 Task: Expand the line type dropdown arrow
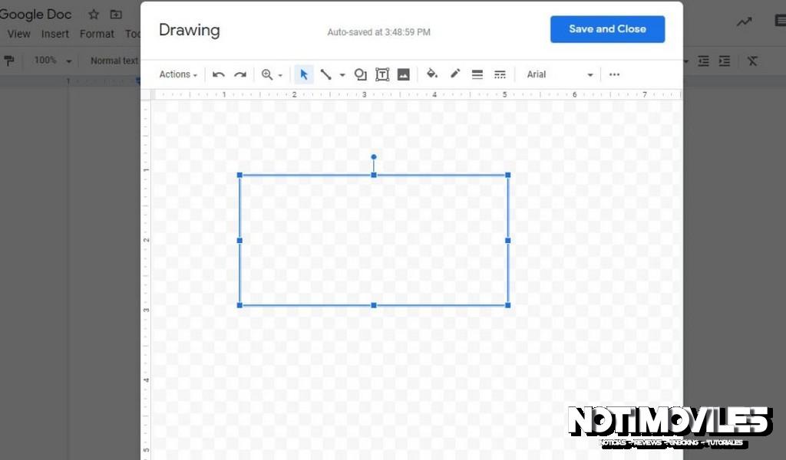pyautogui.click(x=342, y=74)
